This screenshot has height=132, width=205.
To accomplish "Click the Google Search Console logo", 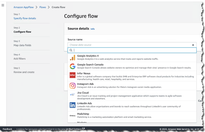I will (72, 66).
